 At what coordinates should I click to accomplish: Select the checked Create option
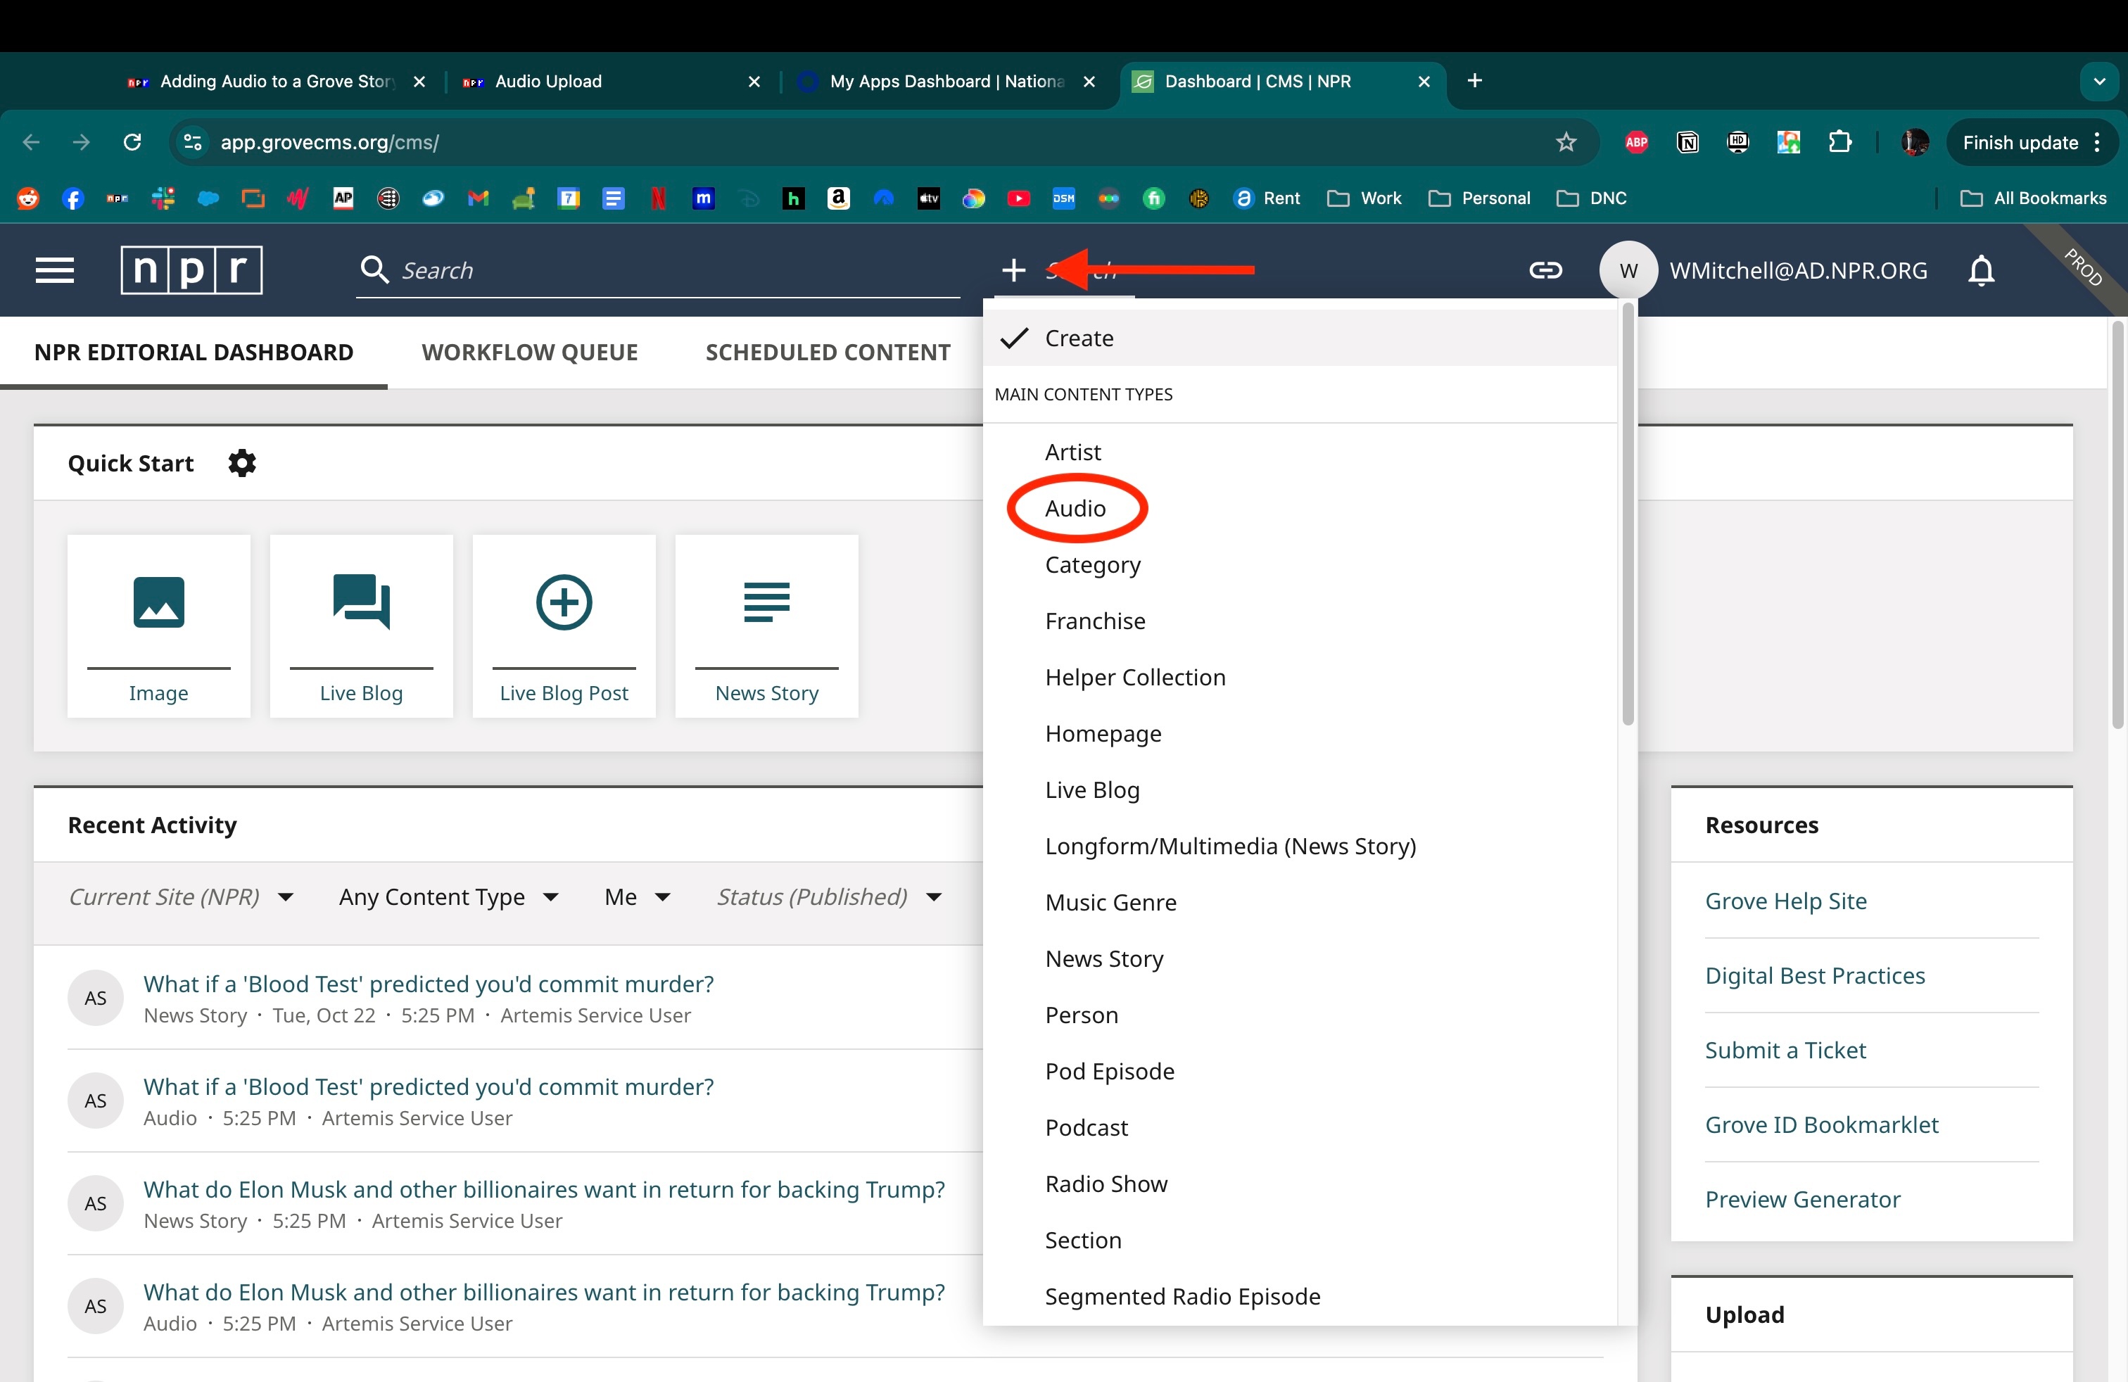[x=1300, y=338]
